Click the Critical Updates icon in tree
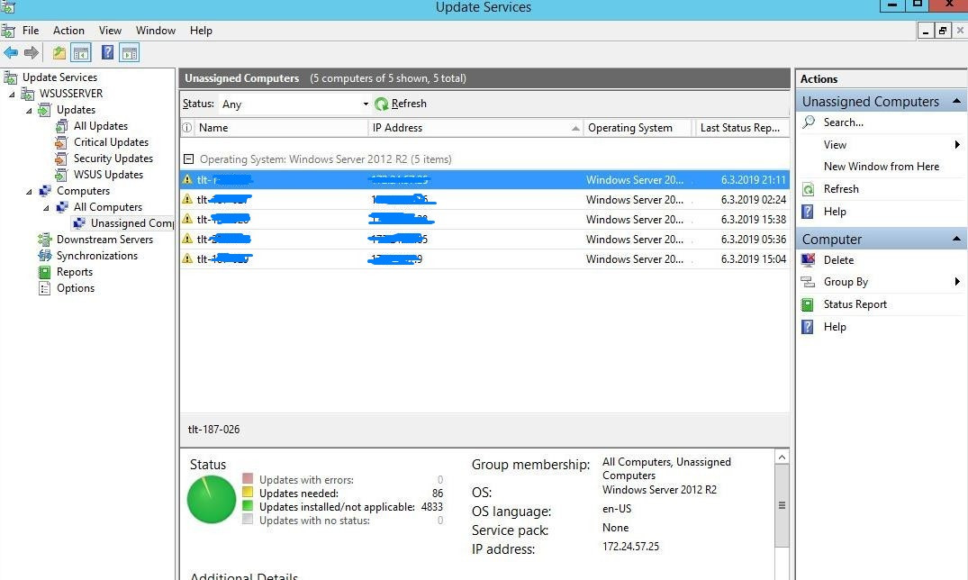 pos(61,142)
